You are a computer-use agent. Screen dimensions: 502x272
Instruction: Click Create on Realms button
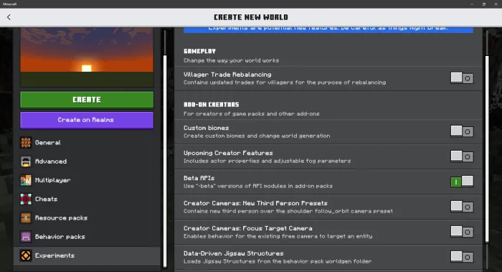click(x=87, y=120)
